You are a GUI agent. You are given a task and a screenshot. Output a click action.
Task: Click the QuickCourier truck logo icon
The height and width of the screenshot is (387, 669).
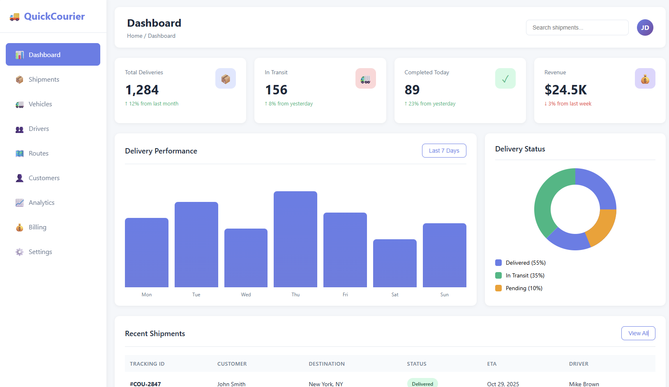coord(14,17)
